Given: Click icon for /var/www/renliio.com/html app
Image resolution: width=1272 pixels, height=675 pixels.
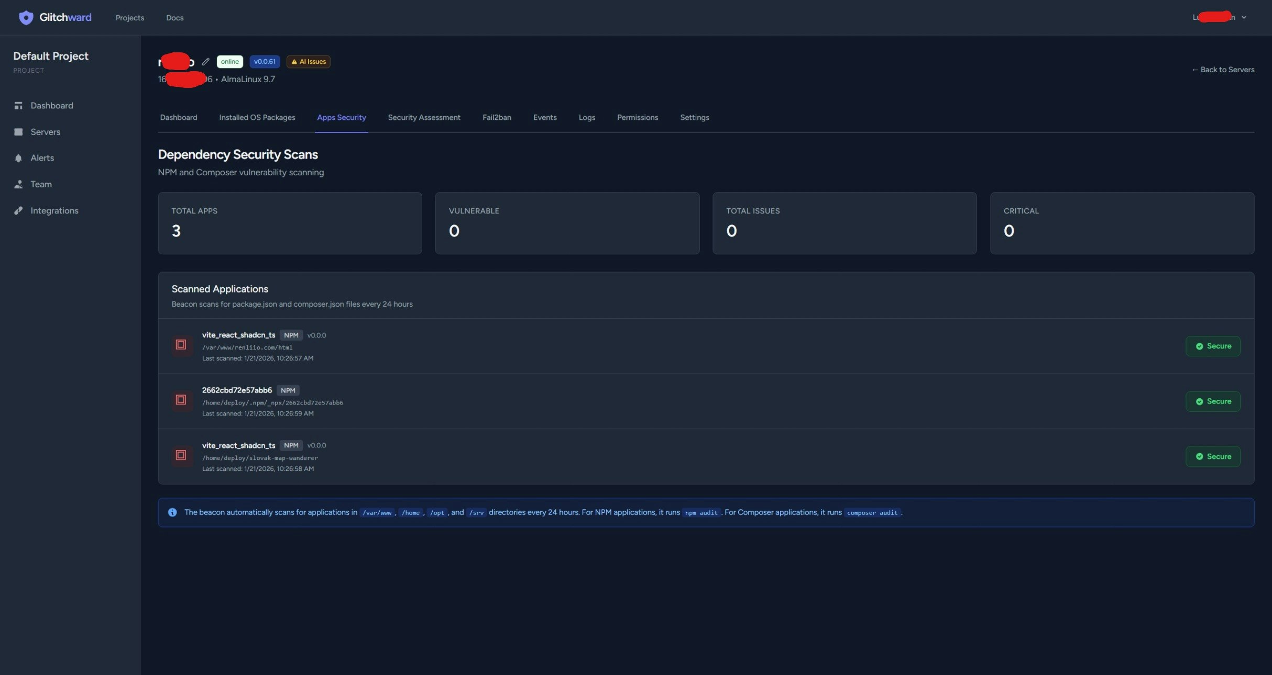Looking at the screenshot, I should [181, 345].
